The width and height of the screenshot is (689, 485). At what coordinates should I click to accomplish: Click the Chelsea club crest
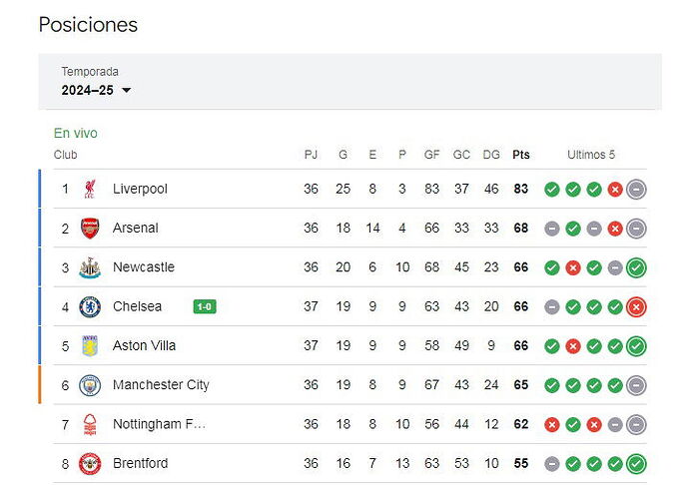pyautogui.click(x=90, y=306)
